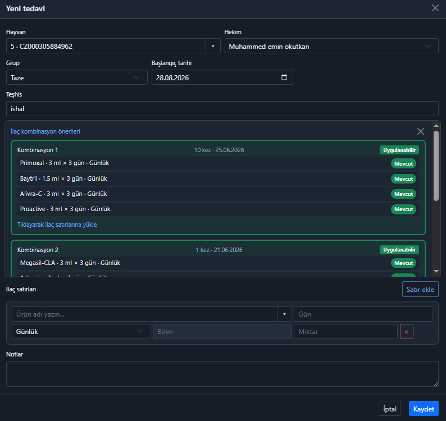Click the Mevcut badge on the Alivra-C row
Image resolution: width=446 pixels, height=421 pixels.
[403, 194]
